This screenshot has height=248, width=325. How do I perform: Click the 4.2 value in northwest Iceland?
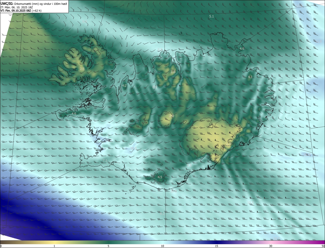pyautogui.click(x=124, y=86)
